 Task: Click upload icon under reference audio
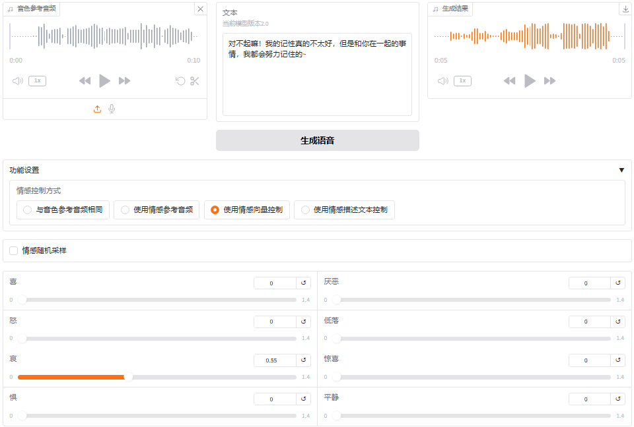97,109
